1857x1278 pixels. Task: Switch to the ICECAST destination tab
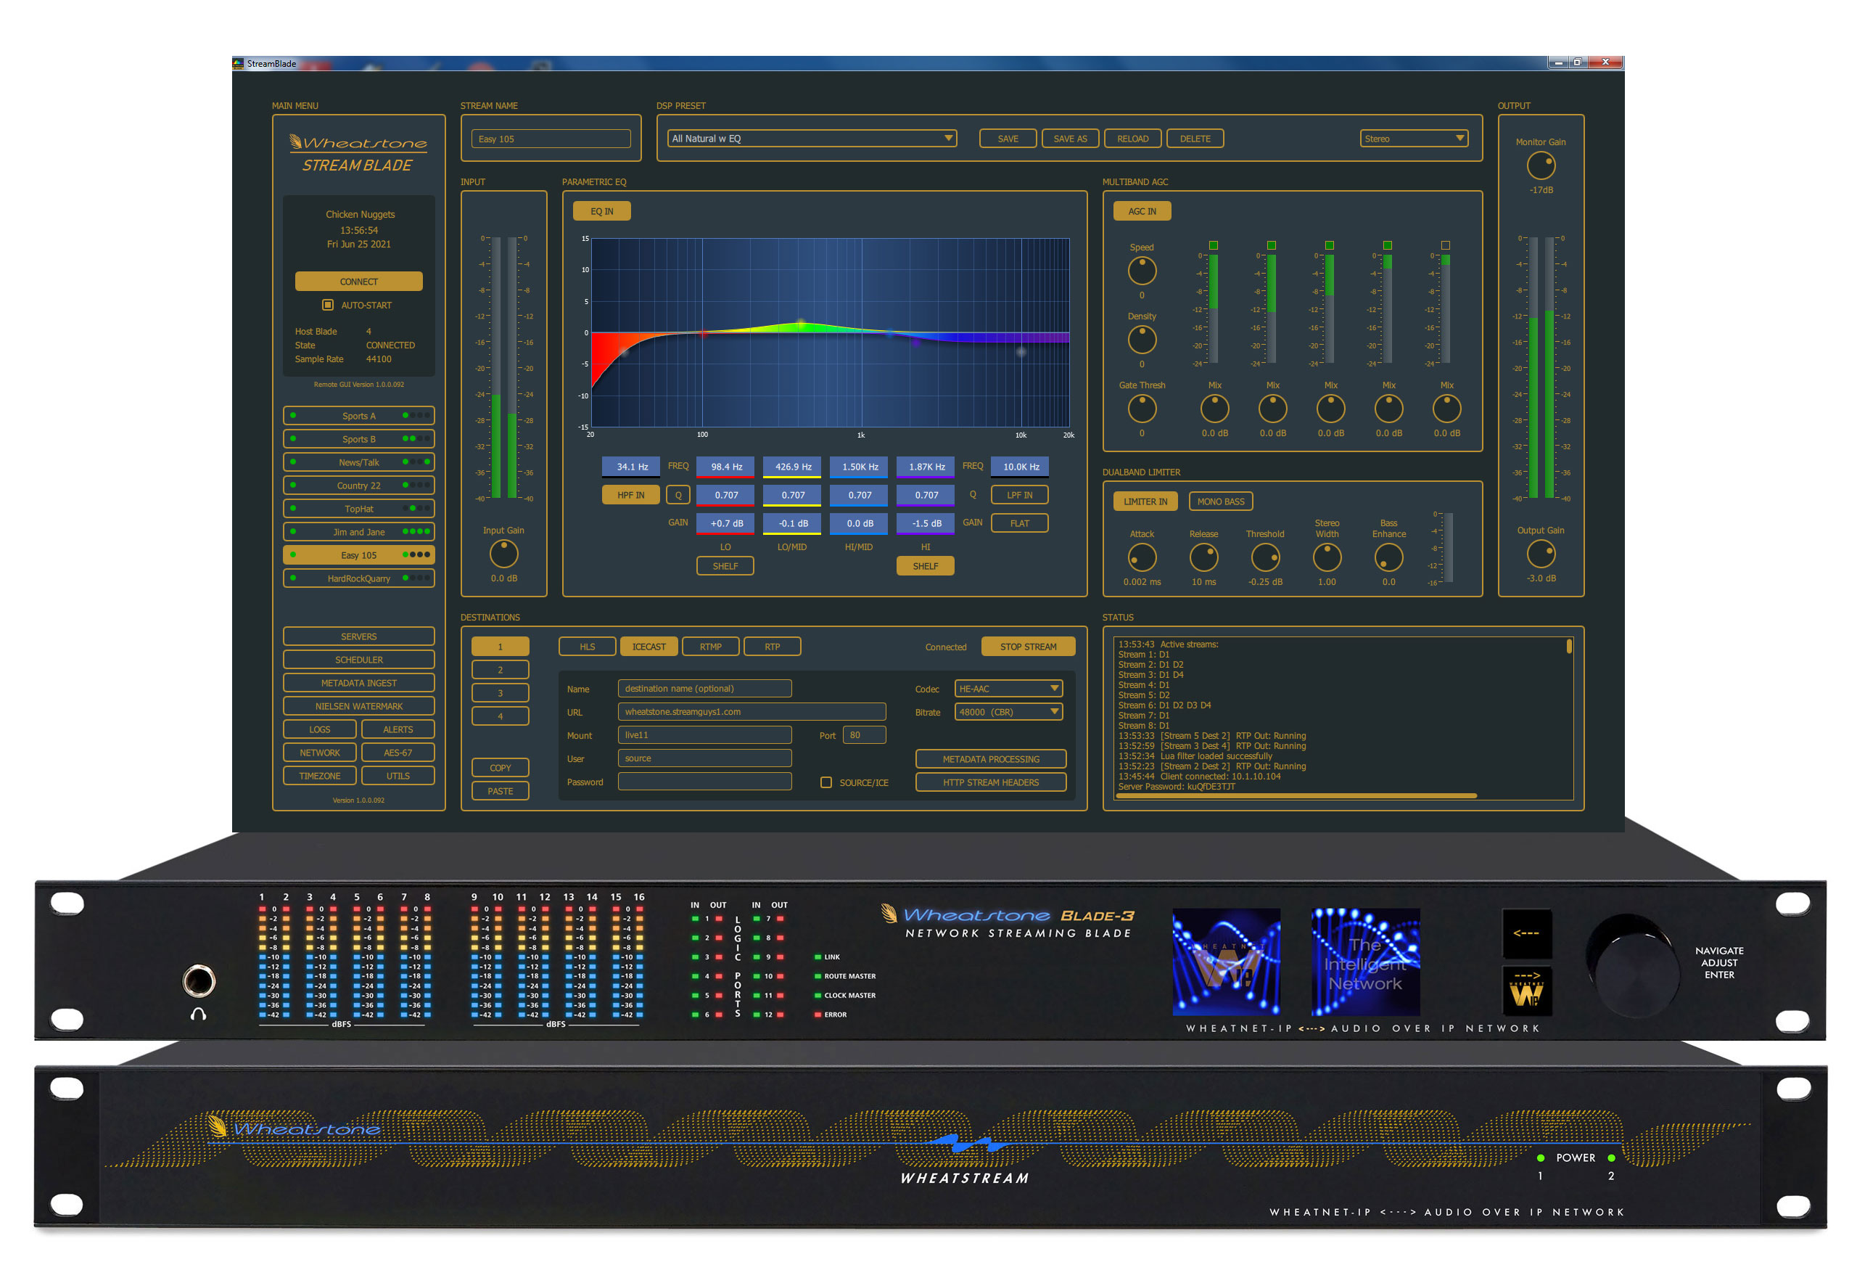648,647
